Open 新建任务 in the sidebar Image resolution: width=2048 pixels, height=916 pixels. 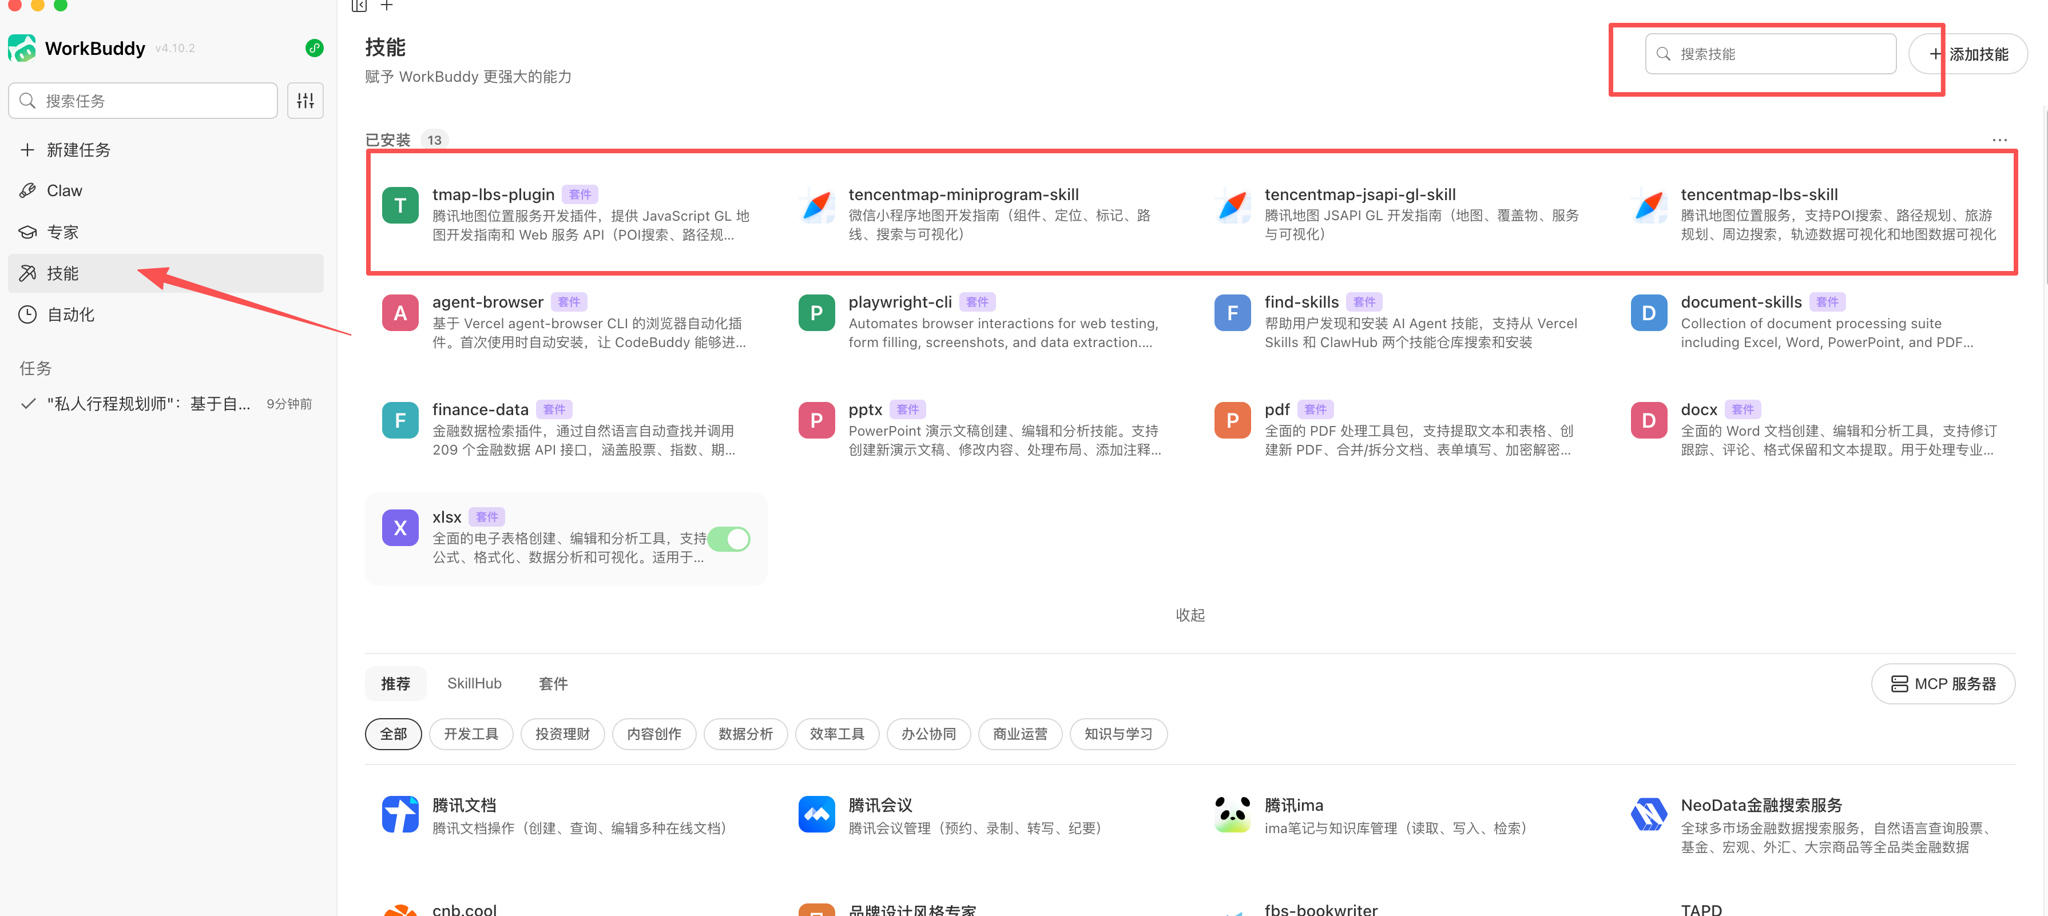[x=165, y=149]
